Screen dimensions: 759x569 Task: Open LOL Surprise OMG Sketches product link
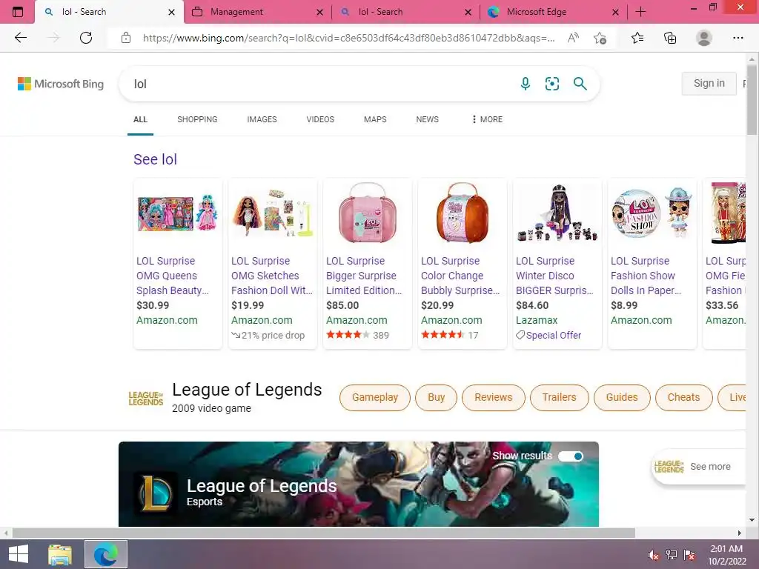(272, 276)
